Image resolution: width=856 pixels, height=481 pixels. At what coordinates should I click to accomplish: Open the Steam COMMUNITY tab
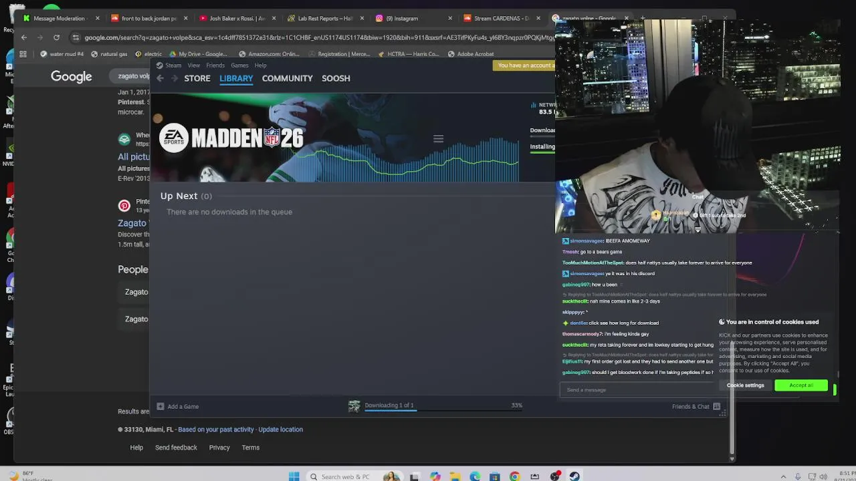click(287, 78)
